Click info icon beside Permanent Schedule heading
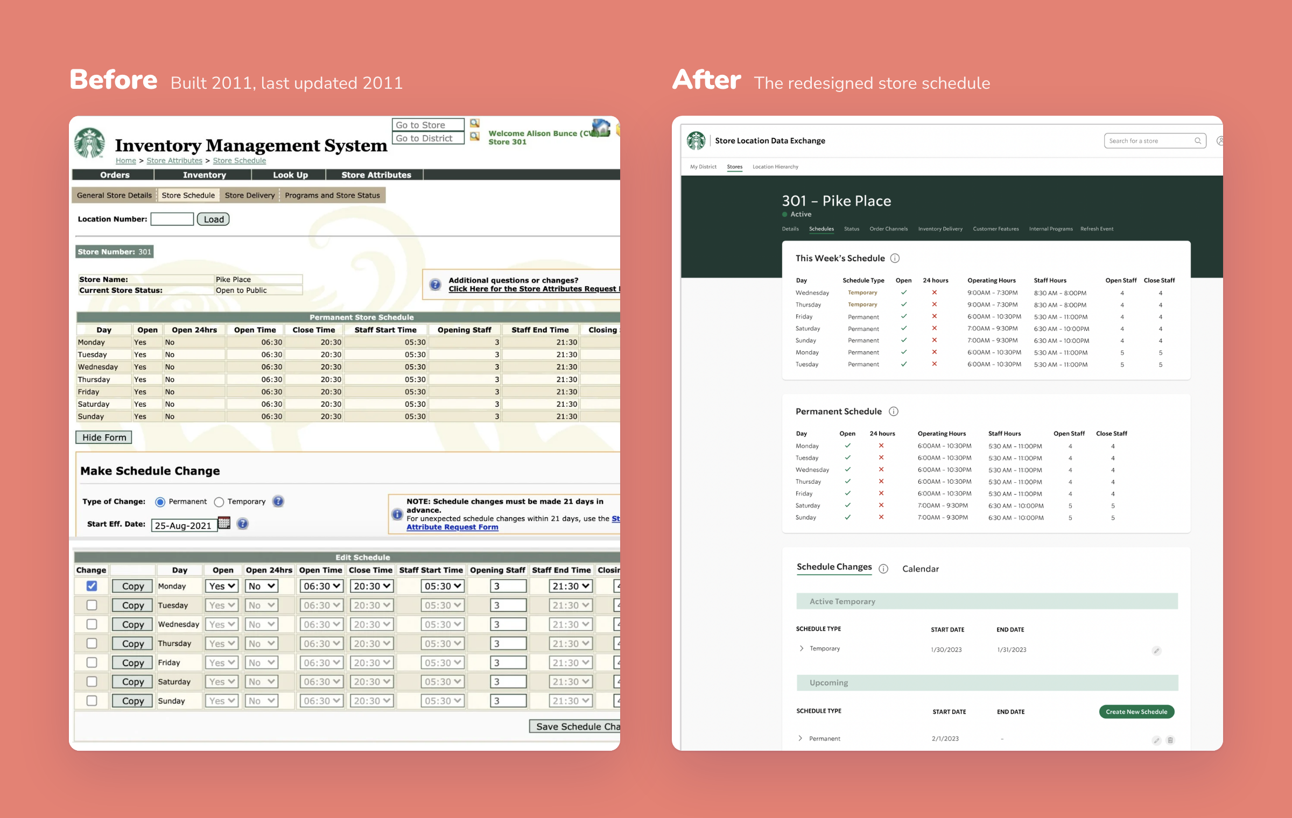Image resolution: width=1292 pixels, height=818 pixels. coord(894,412)
